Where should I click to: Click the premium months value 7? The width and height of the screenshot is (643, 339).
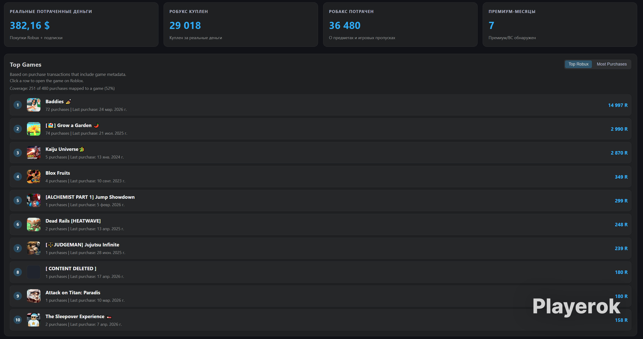point(491,25)
